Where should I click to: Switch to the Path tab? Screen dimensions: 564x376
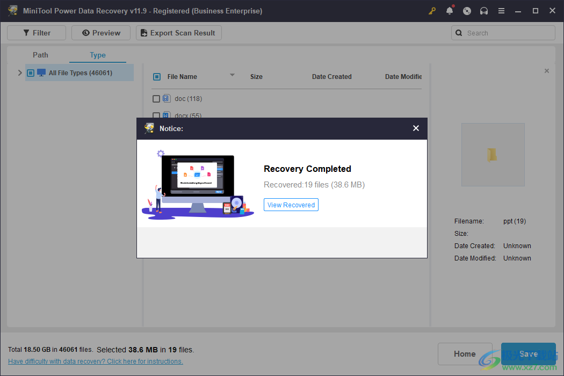(40, 55)
